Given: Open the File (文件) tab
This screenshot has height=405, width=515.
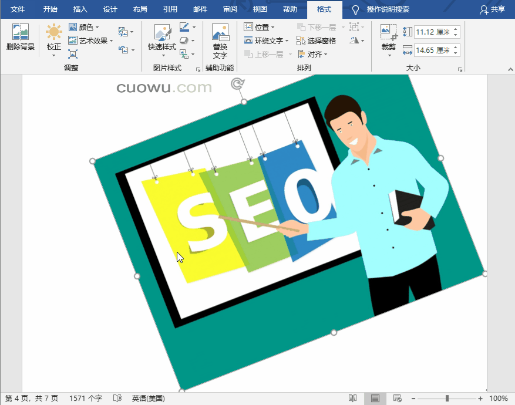Looking at the screenshot, I should coord(18,9).
